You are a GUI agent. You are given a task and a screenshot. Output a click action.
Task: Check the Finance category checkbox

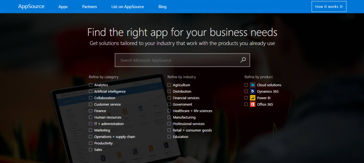[90, 111]
